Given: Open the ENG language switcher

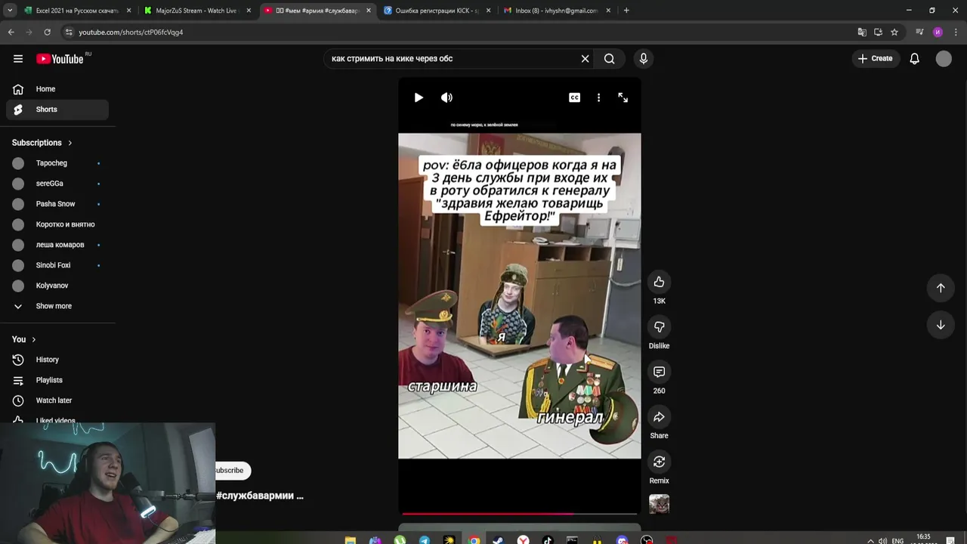Looking at the screenshot, I should pos(897,541).
